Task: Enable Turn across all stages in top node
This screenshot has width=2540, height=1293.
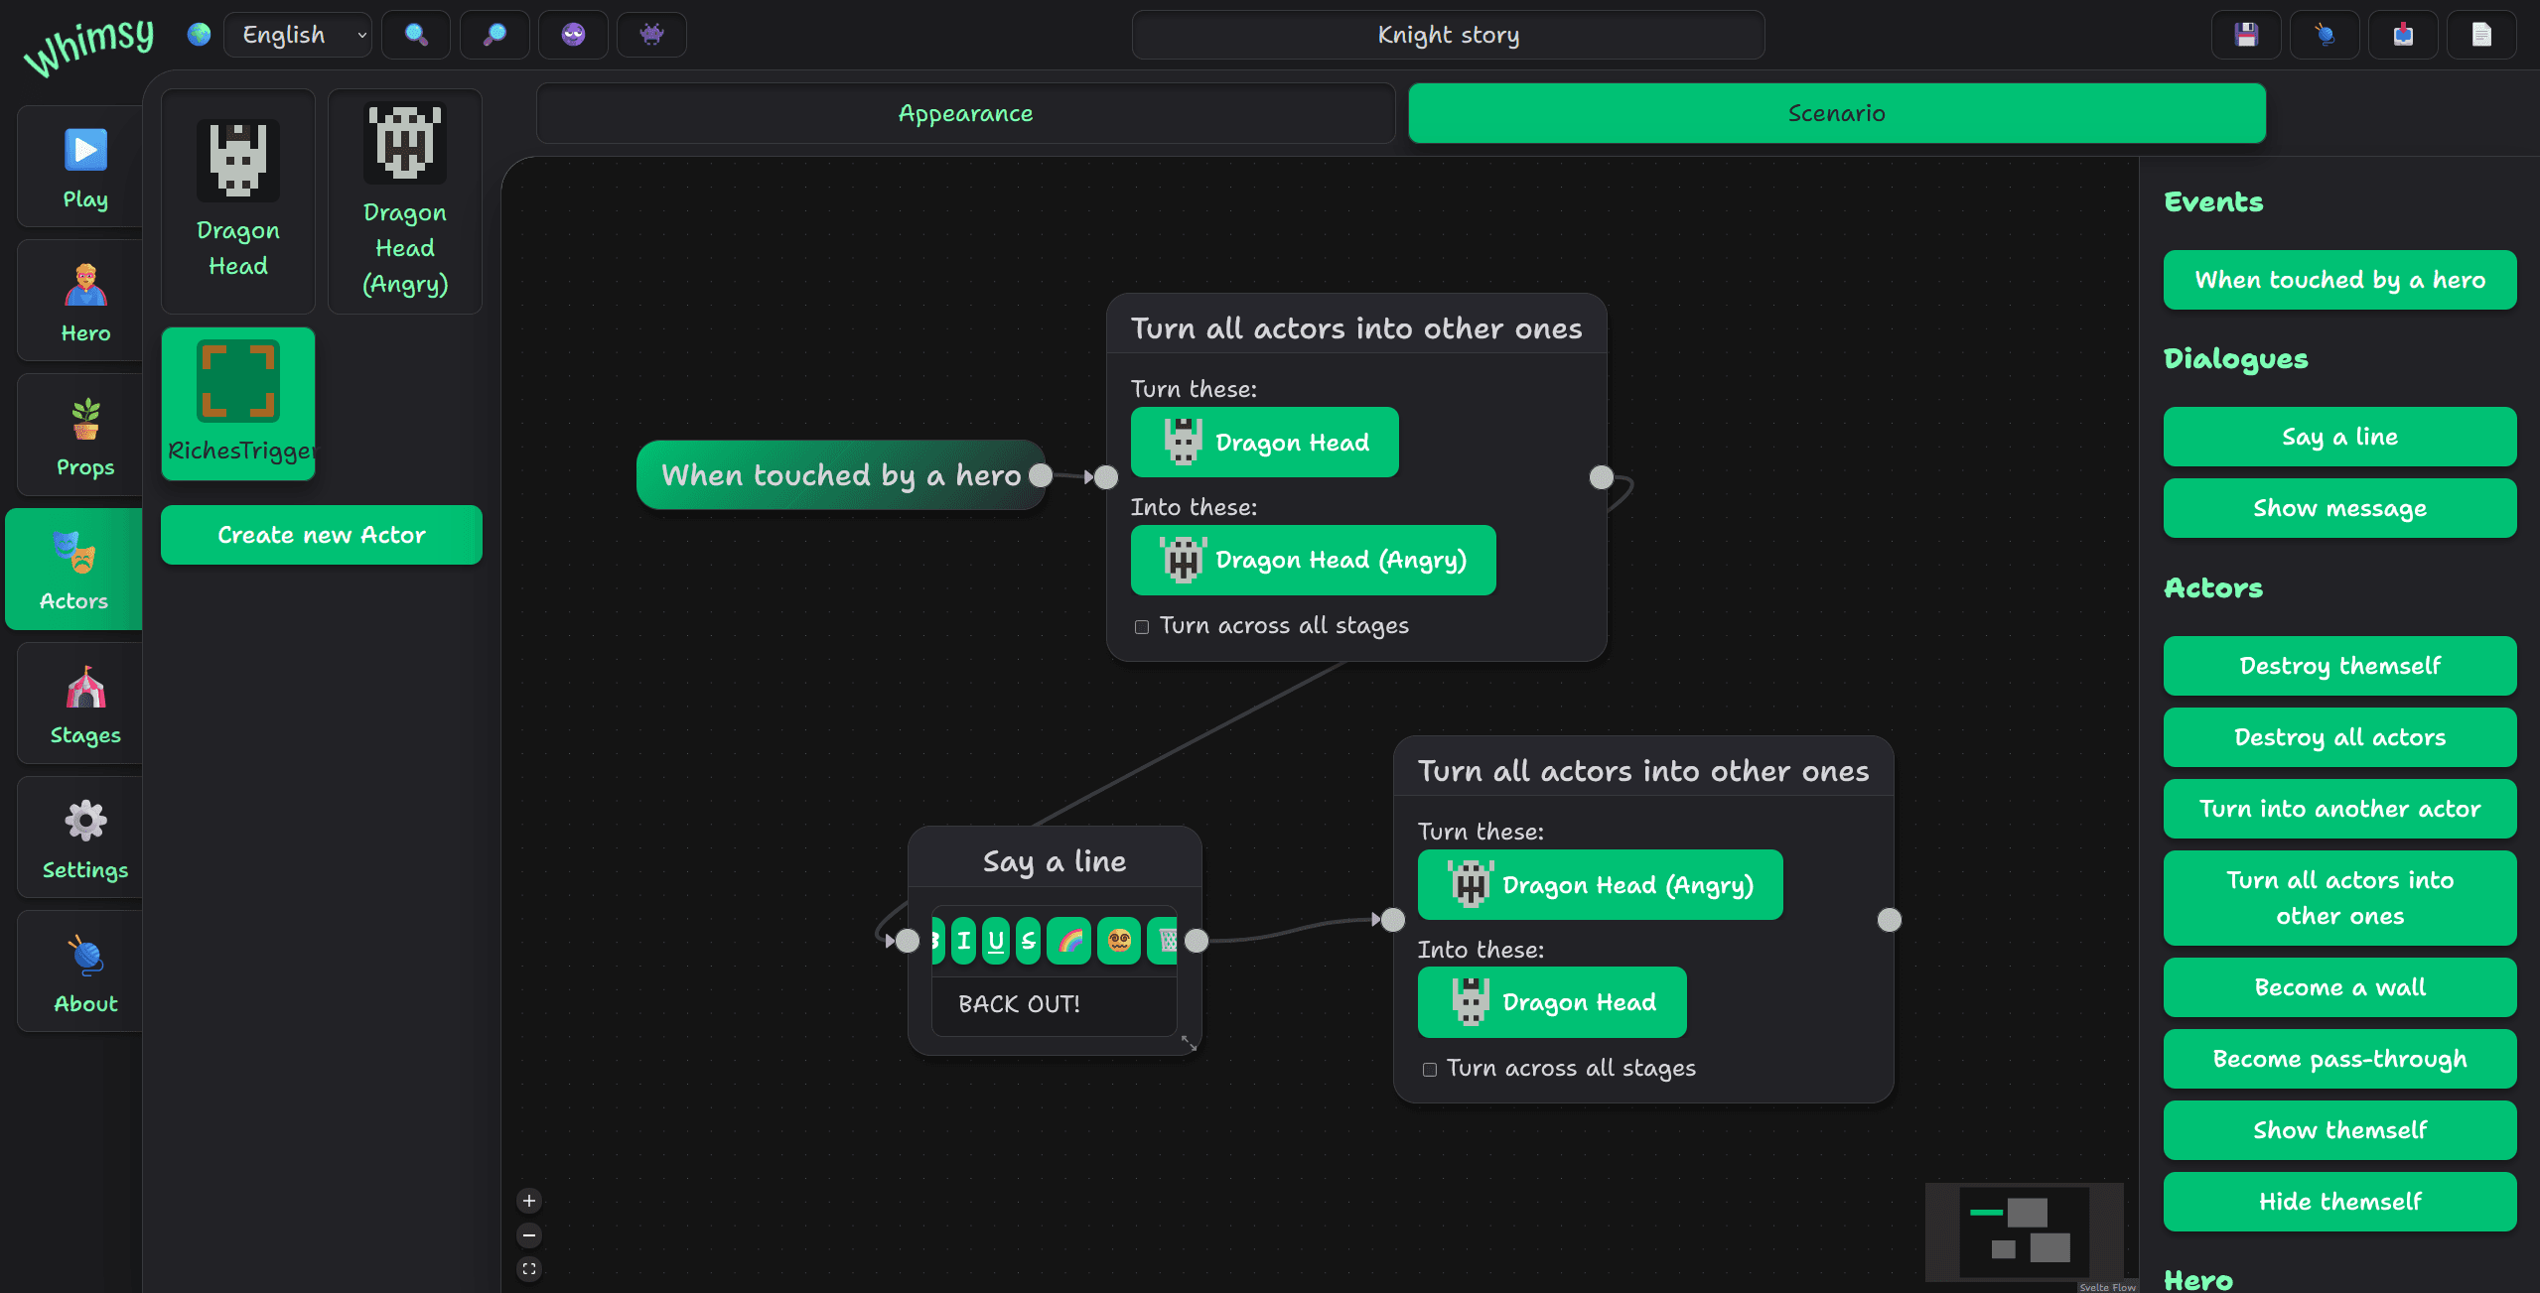Action: (1141, 626)
